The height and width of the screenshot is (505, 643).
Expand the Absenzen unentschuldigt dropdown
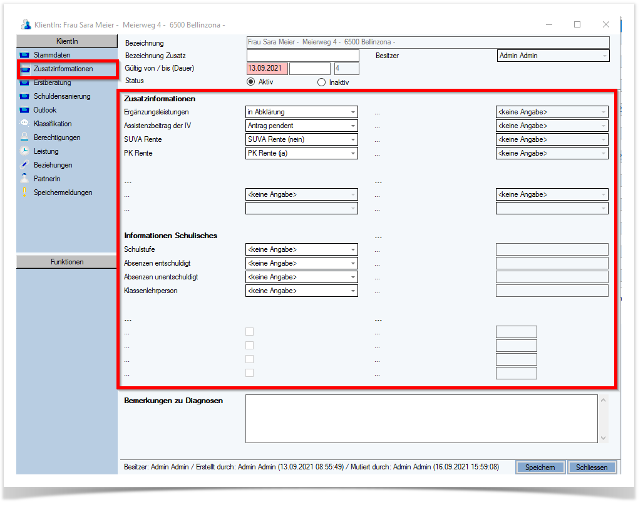pos(302,277)
